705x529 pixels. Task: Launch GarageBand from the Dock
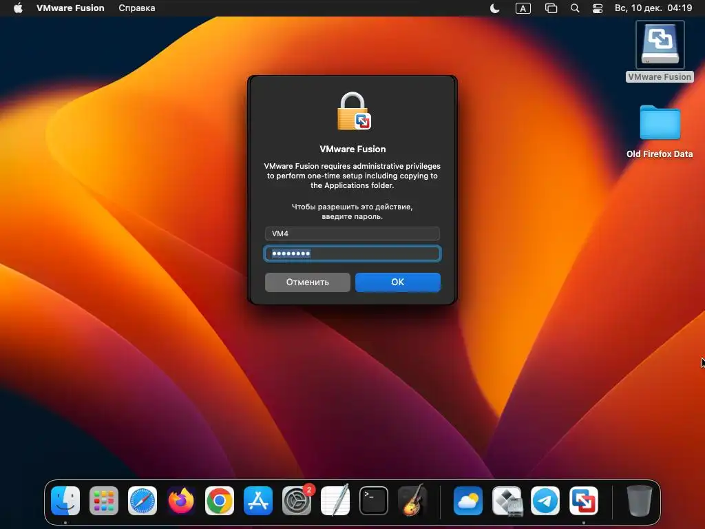[412, 501]
